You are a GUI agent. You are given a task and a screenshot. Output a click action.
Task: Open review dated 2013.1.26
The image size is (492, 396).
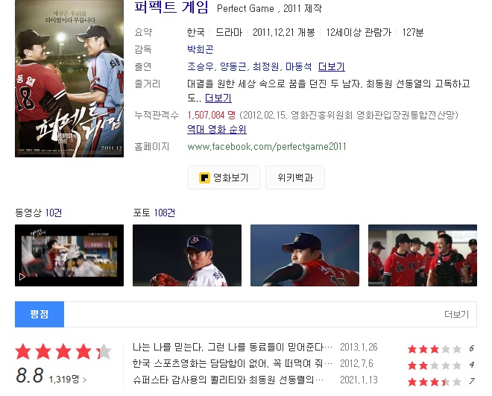pos(232,347)
